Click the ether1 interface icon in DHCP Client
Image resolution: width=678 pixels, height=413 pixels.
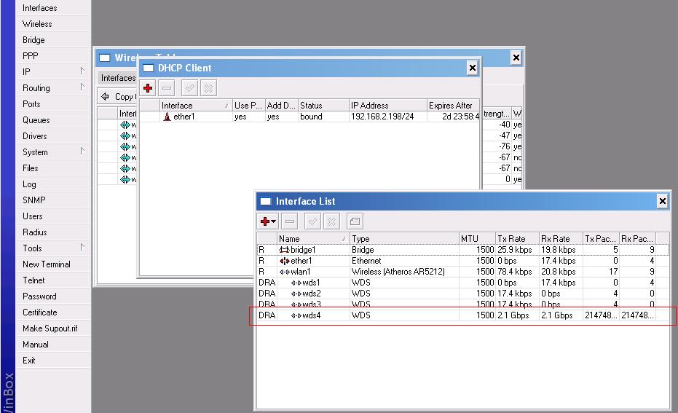coord(167,117)
